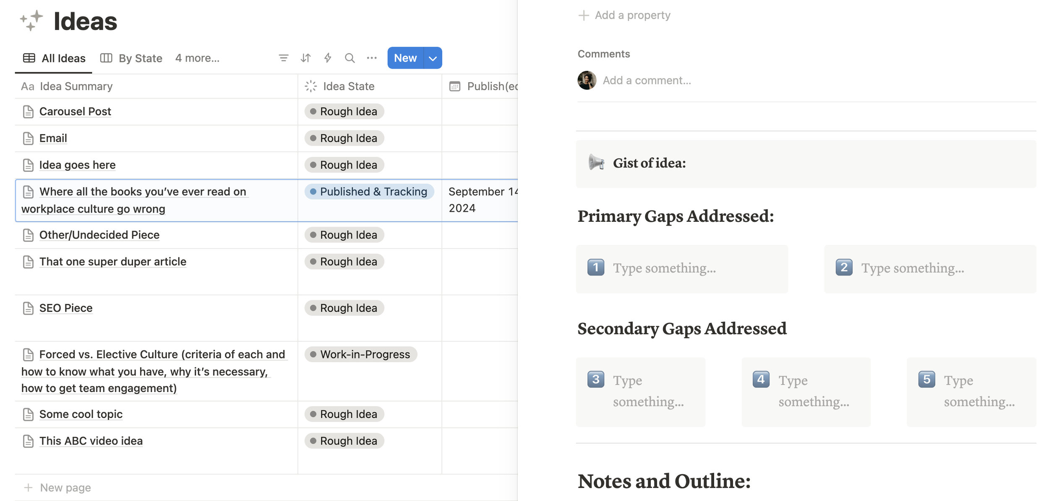The image size is (1049, 501).
Task: Click the Add a comment field
Action: coord(647,80)
